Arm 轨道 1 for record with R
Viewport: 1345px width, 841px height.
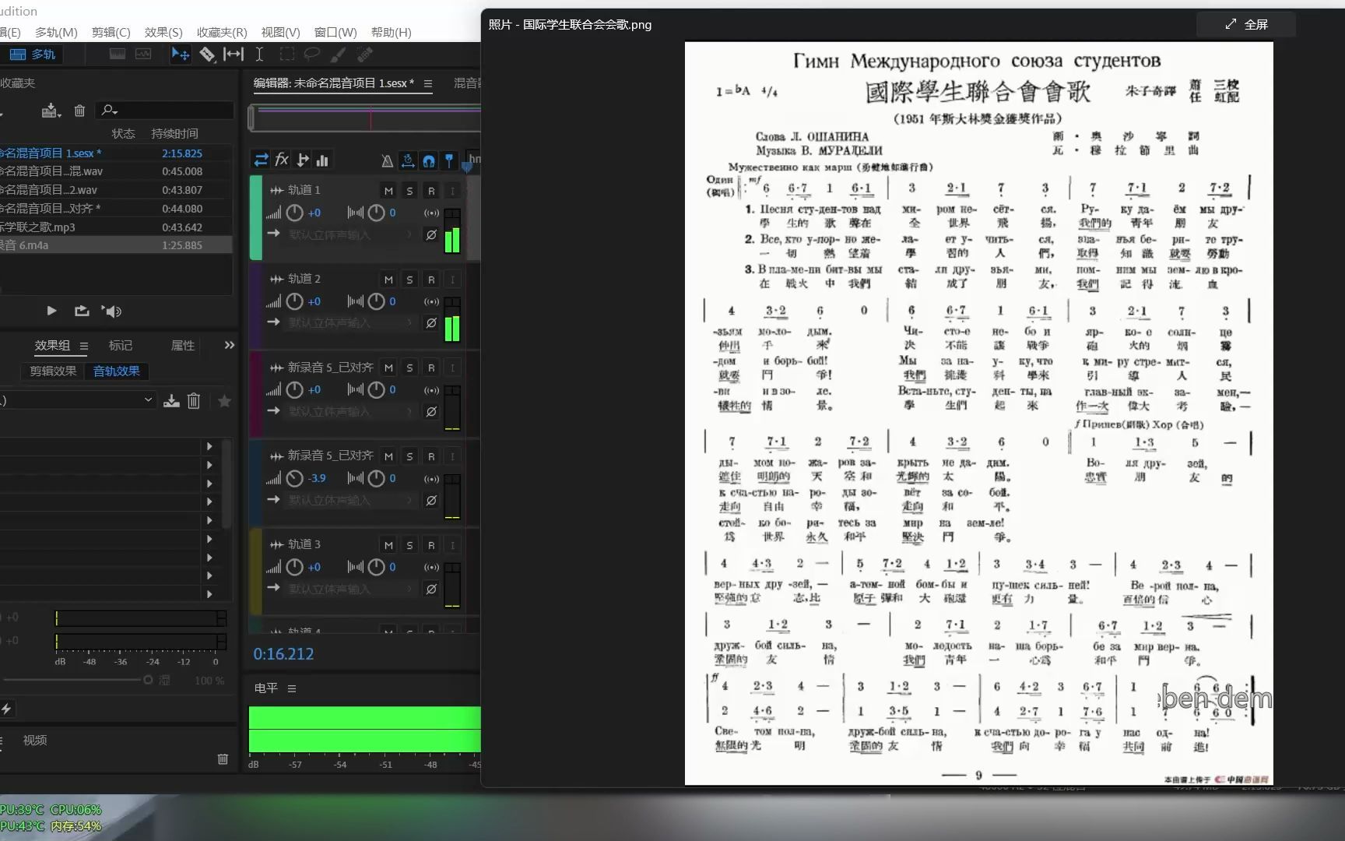pyautogui.click(x=431, y=191)
